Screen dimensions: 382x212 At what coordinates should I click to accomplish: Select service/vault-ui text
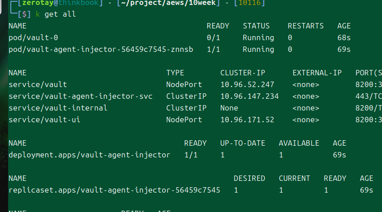click(45, 120)
